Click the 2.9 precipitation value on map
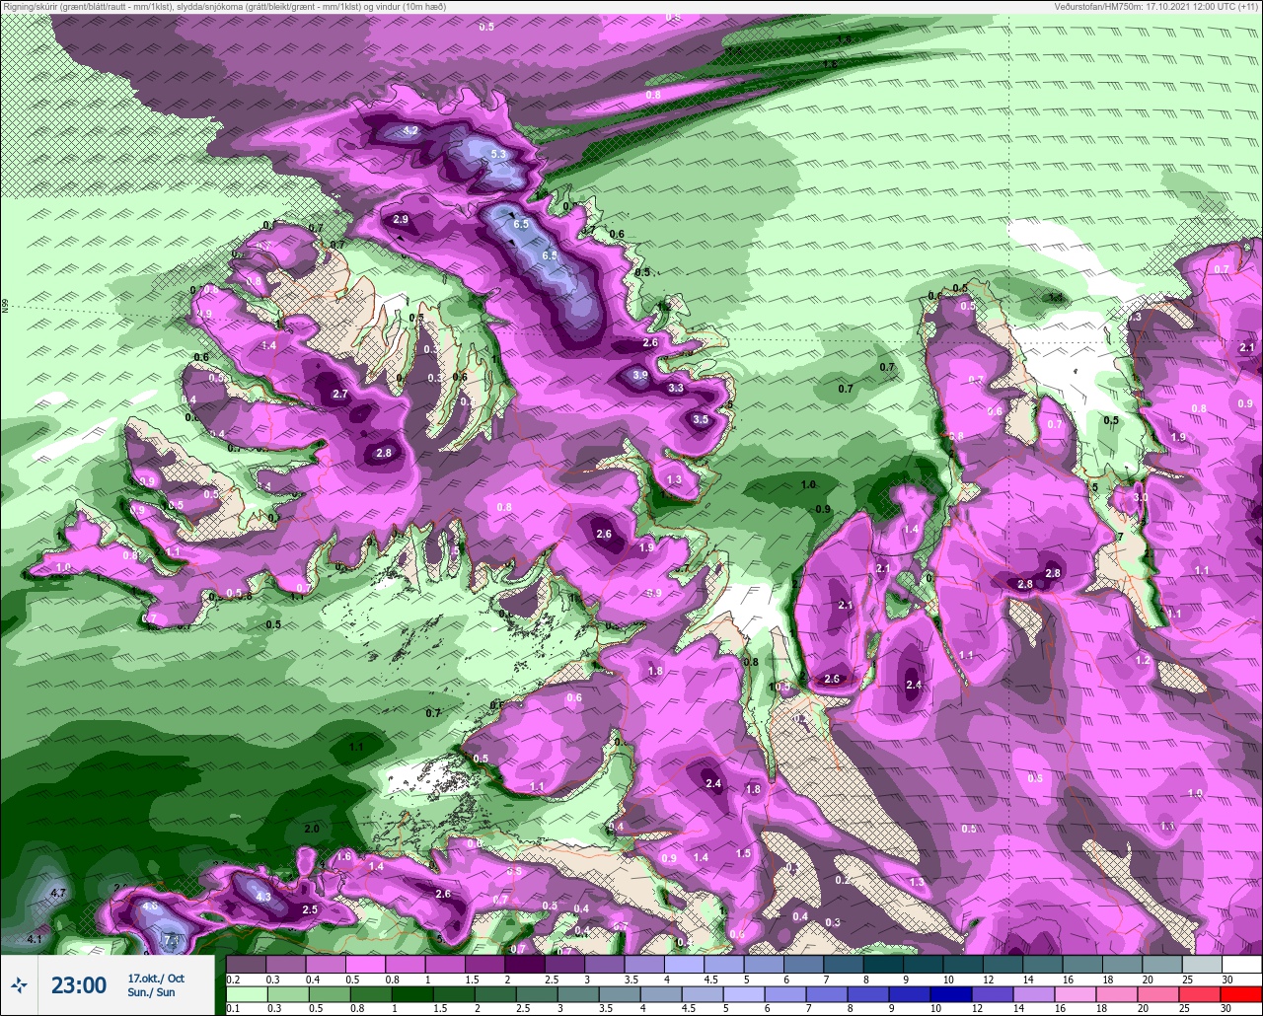The height and width of the screenshot is (1016, 1263). (401, 220)
